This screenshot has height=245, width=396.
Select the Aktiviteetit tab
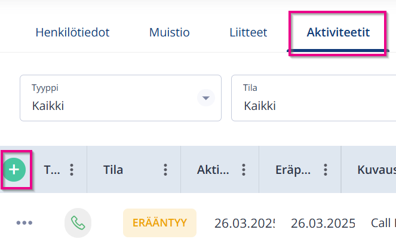[x=338, y=32]
